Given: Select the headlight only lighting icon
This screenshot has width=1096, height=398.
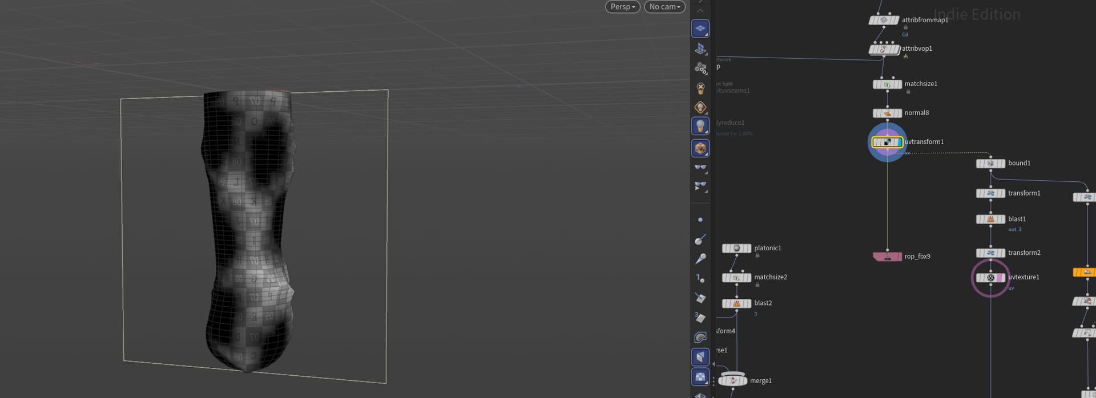Looking at the screenshot, I should click(x=700, y=108).
